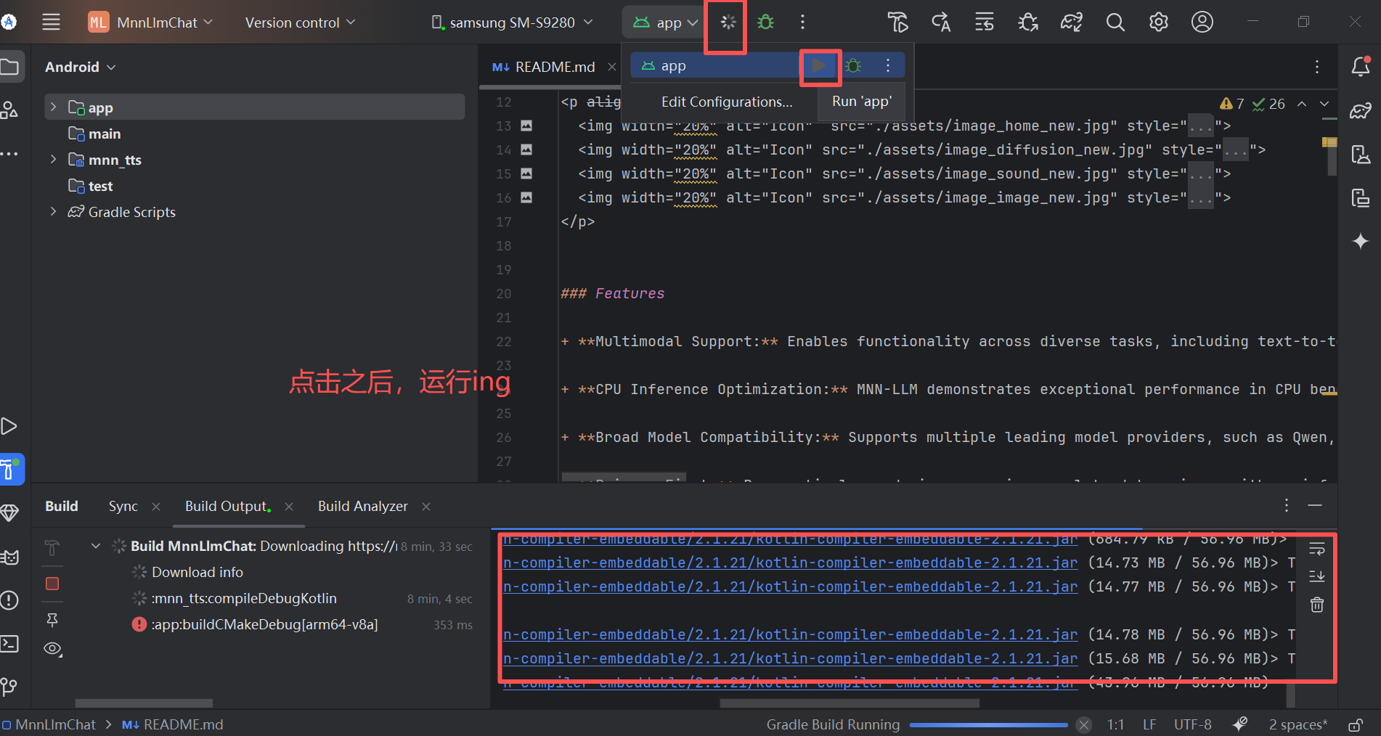Toggle read-only lock icon in status bar

click(1355, 724)
